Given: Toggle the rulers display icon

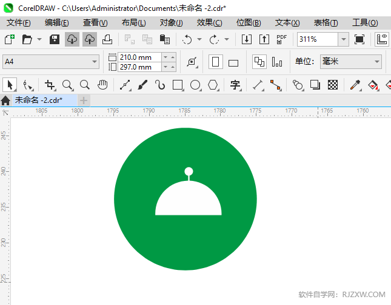Looking at the screenshot, I should coord(382,39).
